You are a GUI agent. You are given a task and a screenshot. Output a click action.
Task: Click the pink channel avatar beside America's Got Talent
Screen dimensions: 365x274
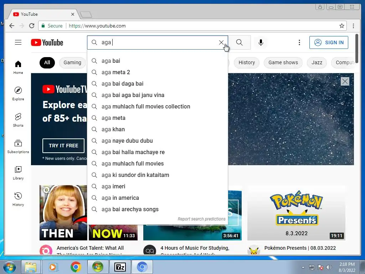pos(46,250)
